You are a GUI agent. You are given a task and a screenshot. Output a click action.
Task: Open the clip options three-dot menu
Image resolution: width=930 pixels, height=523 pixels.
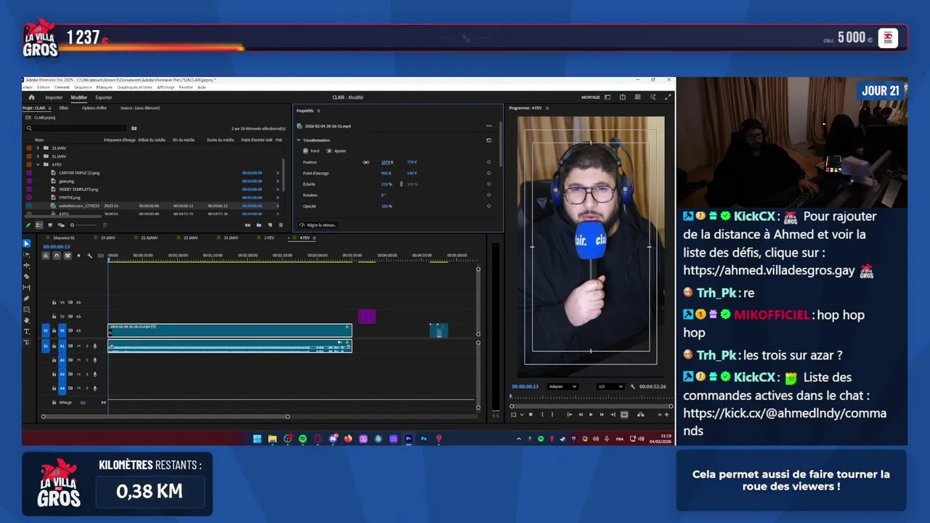489,126
